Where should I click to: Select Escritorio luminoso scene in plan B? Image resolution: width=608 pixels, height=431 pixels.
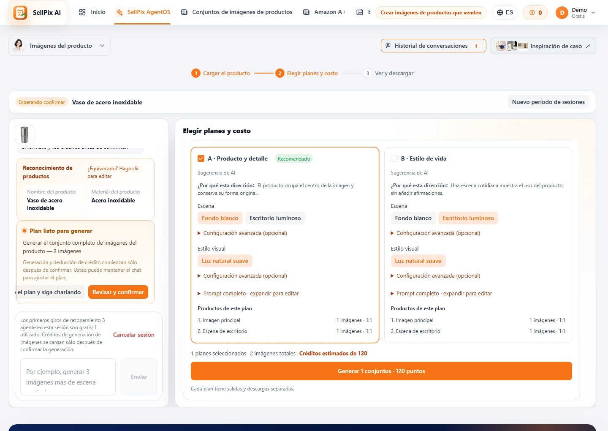tap(468, 218)
